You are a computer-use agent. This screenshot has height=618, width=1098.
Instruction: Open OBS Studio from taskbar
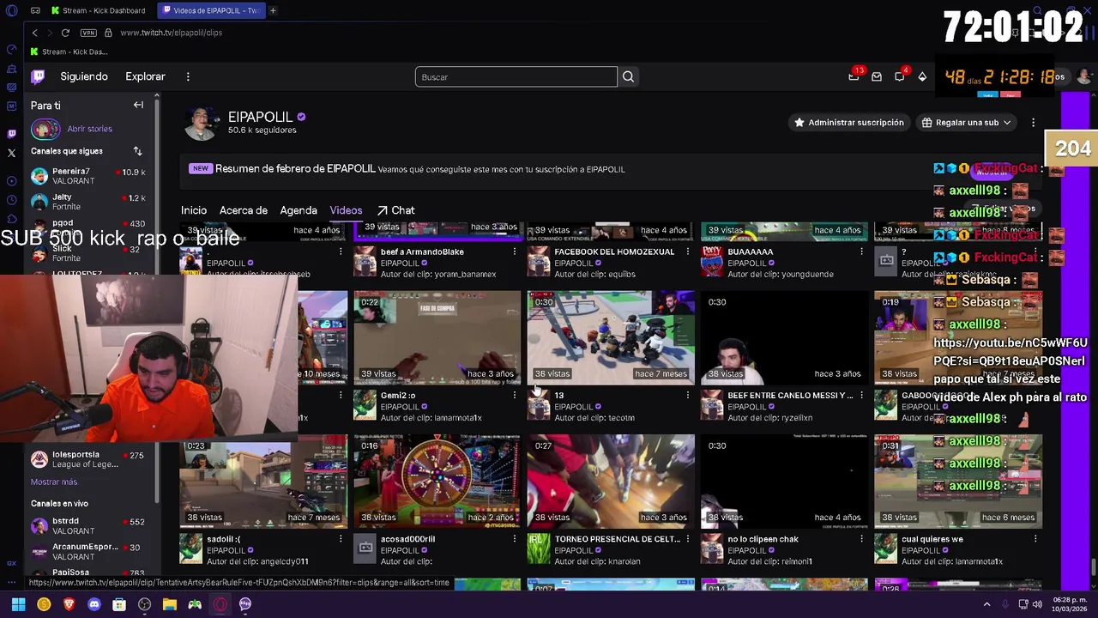tap(144, 604)
